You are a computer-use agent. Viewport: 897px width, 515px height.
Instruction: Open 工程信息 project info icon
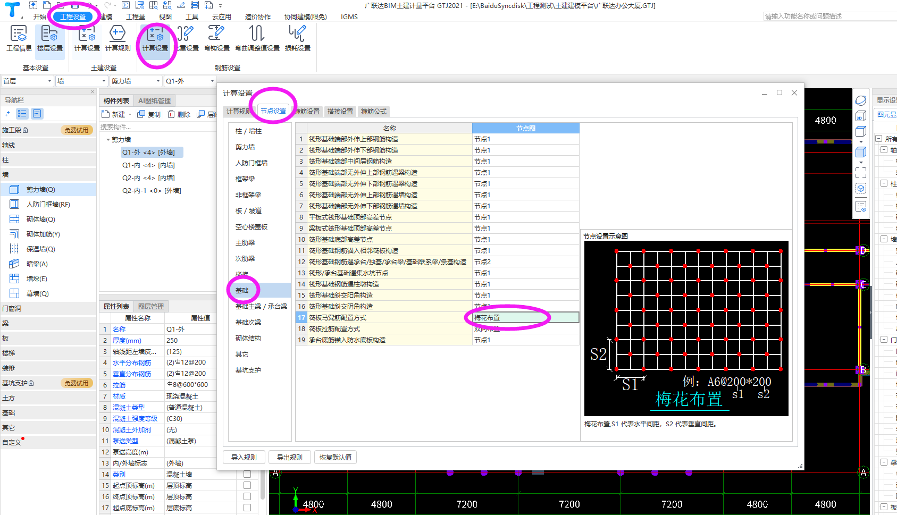click(x=19, y=38)
